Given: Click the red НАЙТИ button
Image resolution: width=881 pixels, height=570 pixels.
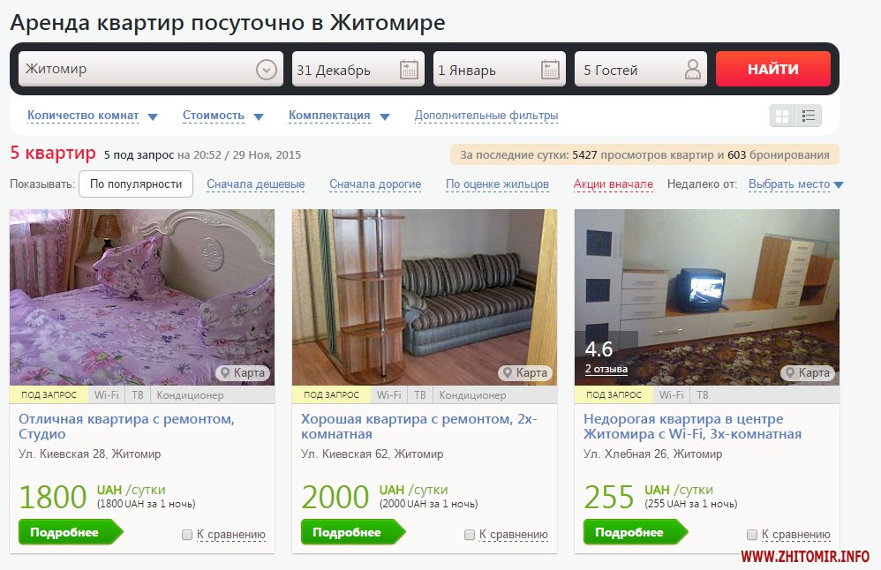Looking at the screenshot, I should pyautogui.click(x=773, y=69).
